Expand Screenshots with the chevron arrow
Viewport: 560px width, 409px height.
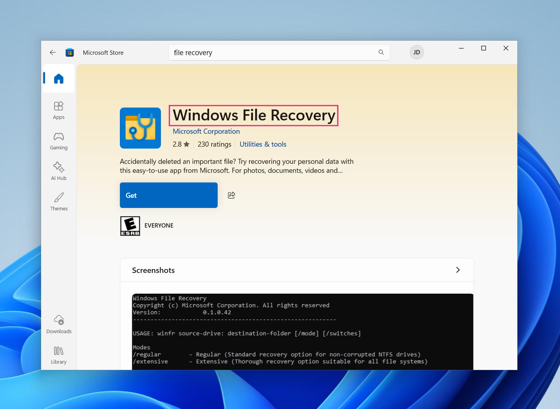(458, 270)
